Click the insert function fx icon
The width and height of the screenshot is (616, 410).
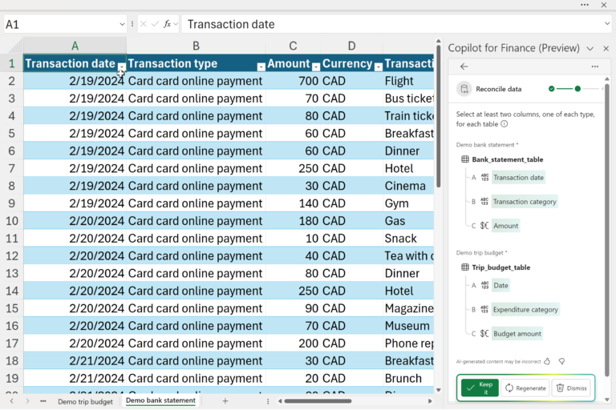click(x=168, y=24)
